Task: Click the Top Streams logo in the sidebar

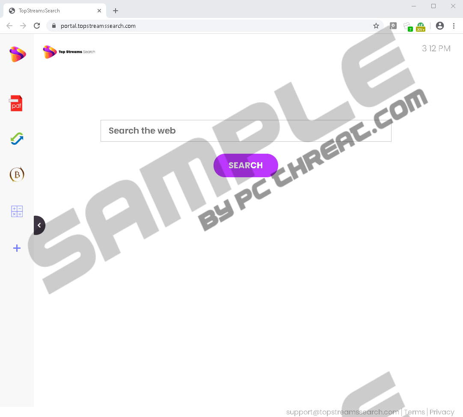Action: pyautogui.click(x=18, y=54)
